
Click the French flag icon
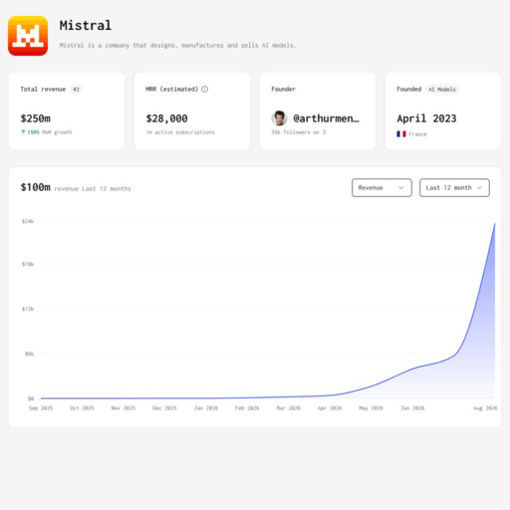tap(401, 133)
